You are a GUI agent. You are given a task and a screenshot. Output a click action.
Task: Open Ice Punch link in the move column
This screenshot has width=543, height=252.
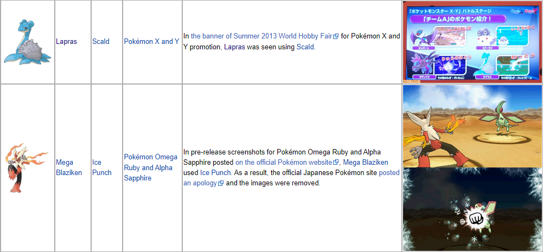(101, 167)
